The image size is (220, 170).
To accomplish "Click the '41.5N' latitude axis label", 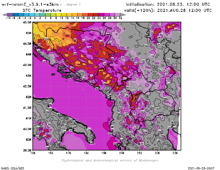I will 27,108.
